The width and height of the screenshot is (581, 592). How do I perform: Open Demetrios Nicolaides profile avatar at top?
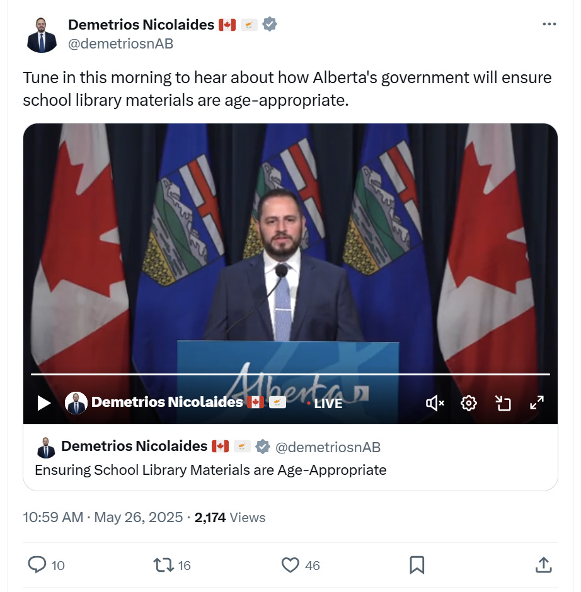tap(42, 35)
